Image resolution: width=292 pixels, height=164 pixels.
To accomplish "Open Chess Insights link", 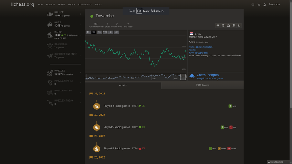I will [x=208, y=75].
